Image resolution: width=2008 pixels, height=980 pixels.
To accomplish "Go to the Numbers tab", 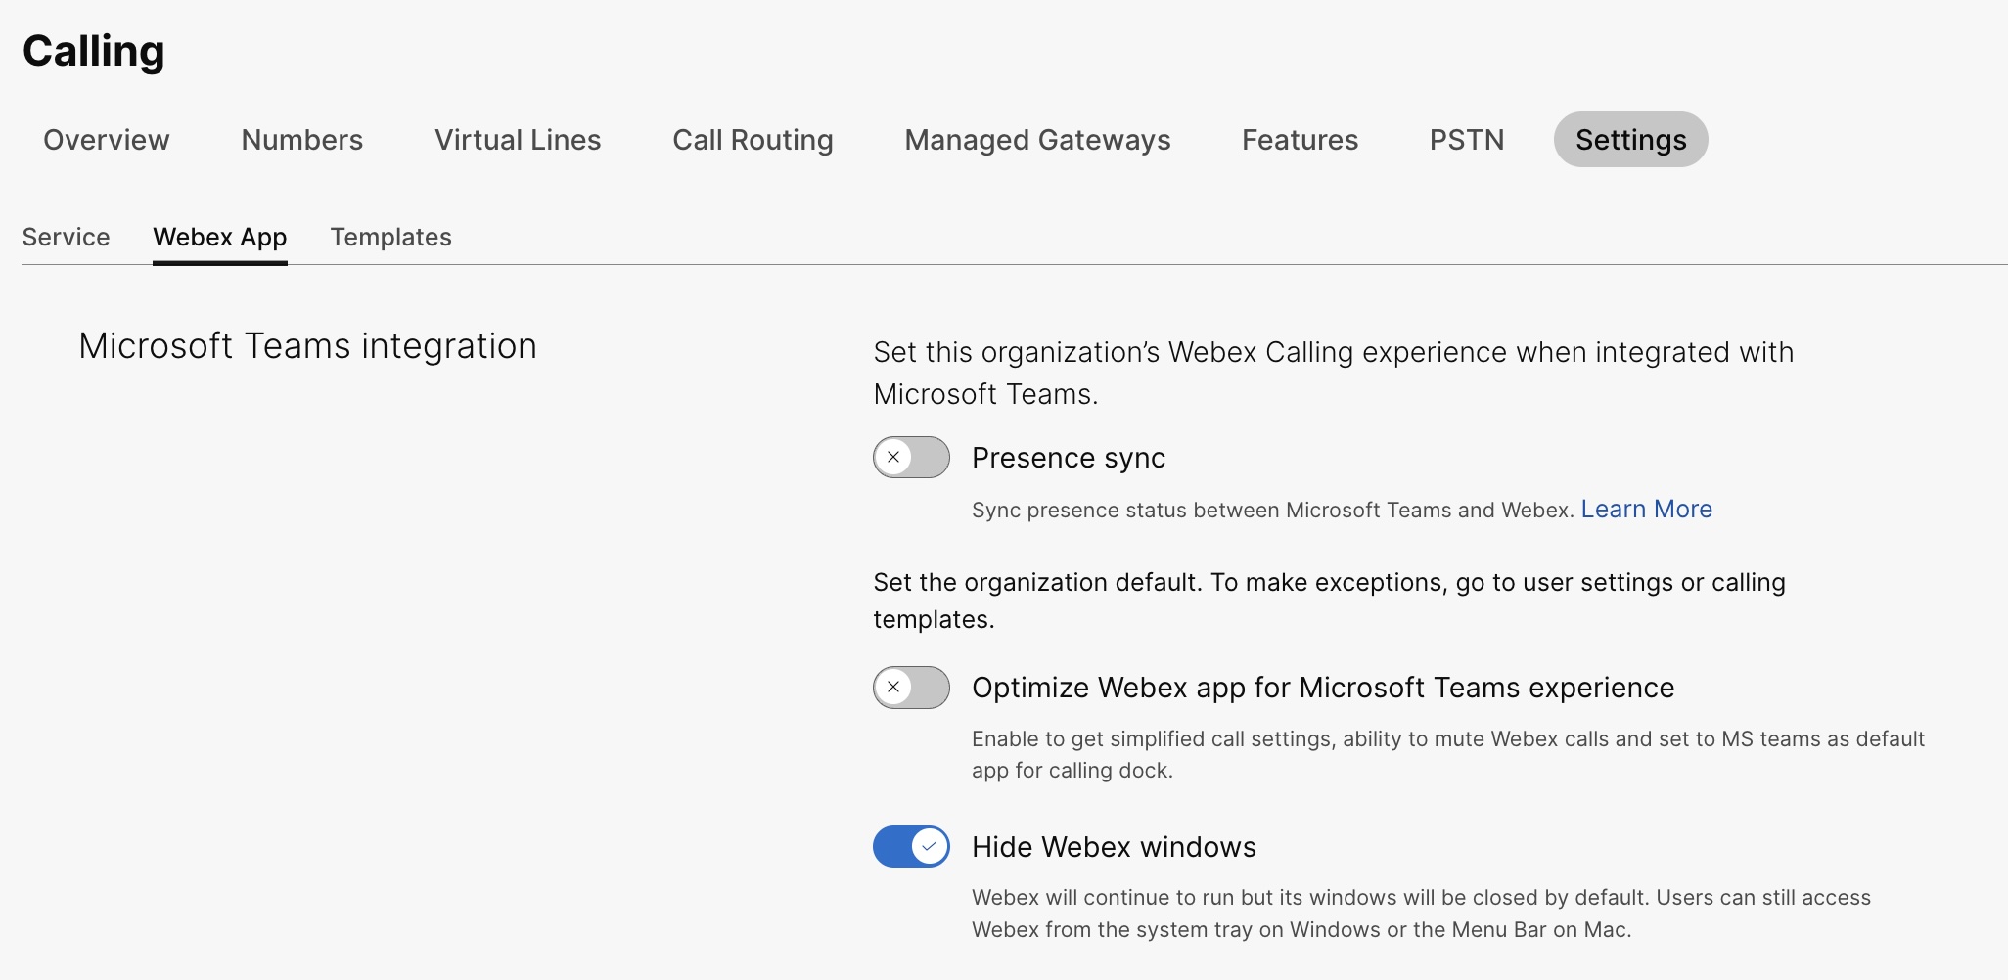I will click(x=302, y=140).
